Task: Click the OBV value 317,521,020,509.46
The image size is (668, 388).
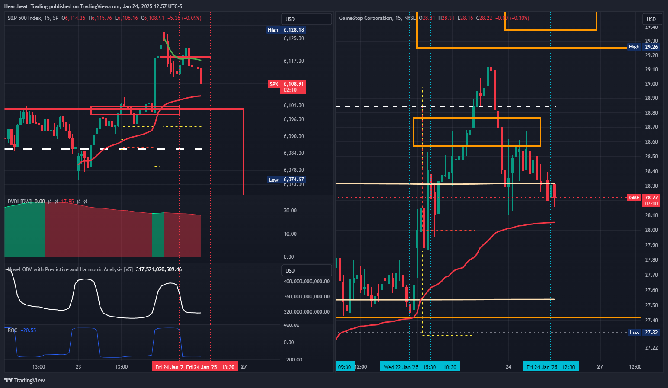Action: (x=159, y=269)
